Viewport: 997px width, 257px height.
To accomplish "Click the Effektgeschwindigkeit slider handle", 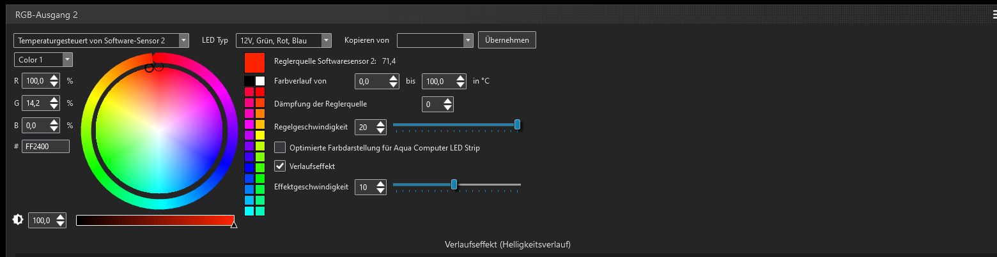I will (x=454, y=184).
